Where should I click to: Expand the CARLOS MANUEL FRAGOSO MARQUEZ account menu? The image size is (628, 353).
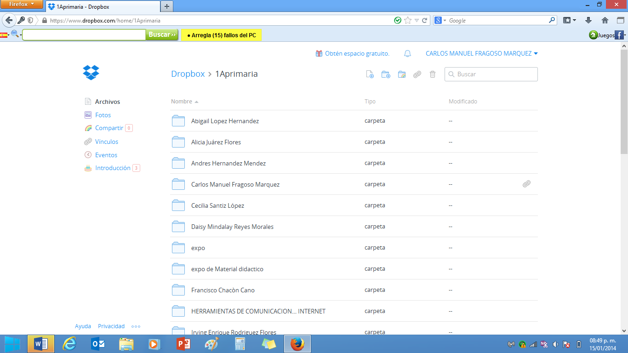click(x=481, y=54)
